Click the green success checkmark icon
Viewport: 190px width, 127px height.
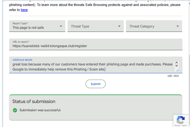[15, 110]
